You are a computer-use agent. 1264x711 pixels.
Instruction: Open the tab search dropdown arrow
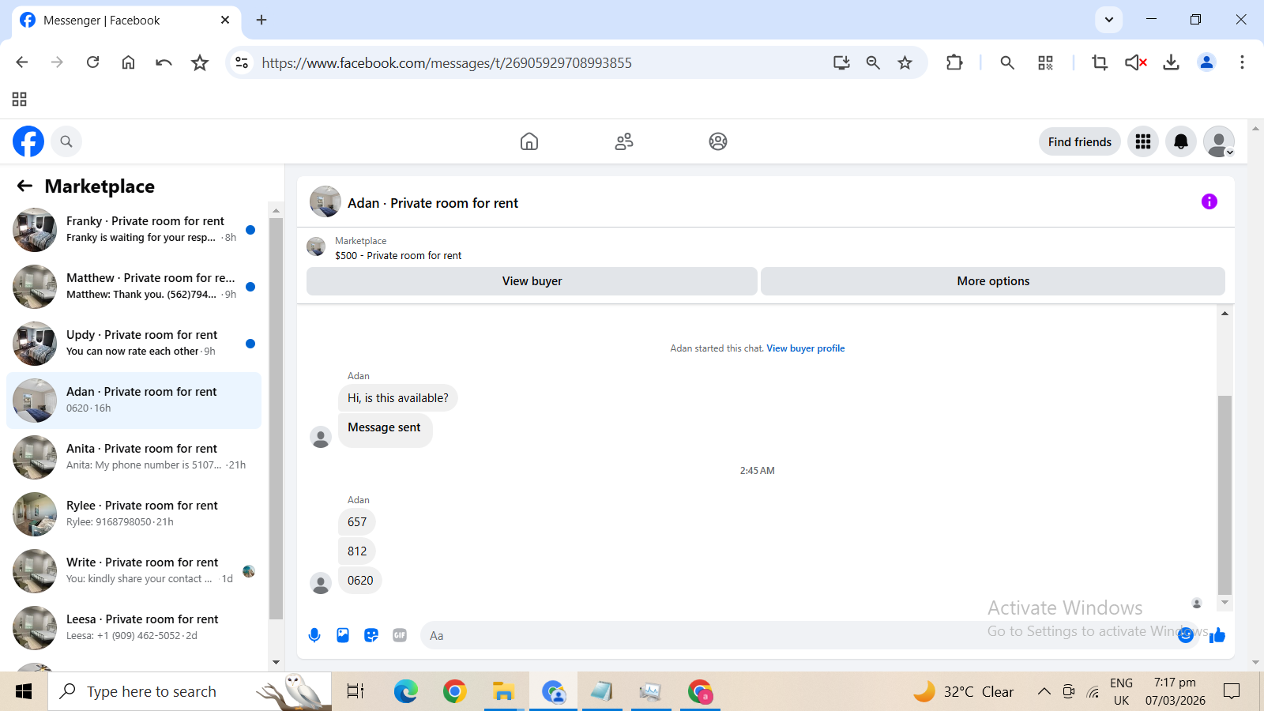coord(1109,20)
